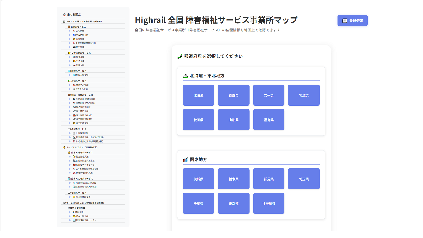Choose 岩手県 prefecture button
Screen dimensions: 423x238
(x=269, y=95)
